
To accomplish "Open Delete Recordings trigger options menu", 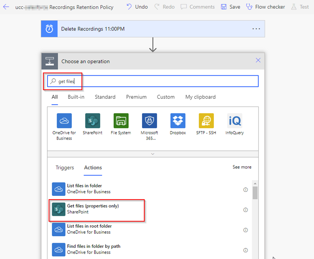I will pos(256,29).
